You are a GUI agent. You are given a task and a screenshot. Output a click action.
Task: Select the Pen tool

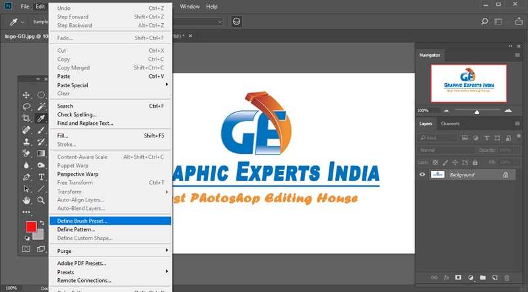[26, 177]
